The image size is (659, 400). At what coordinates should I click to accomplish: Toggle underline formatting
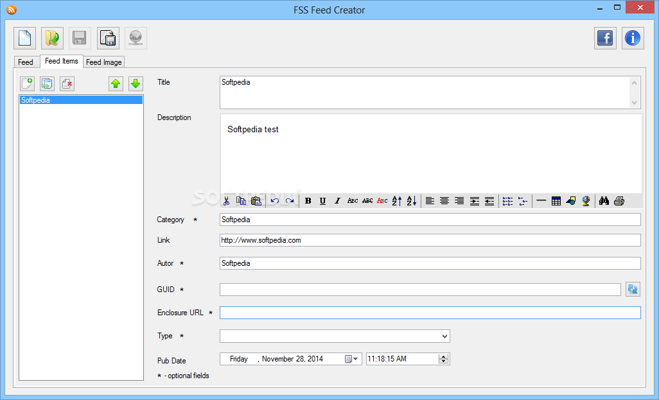coord(323,201)
